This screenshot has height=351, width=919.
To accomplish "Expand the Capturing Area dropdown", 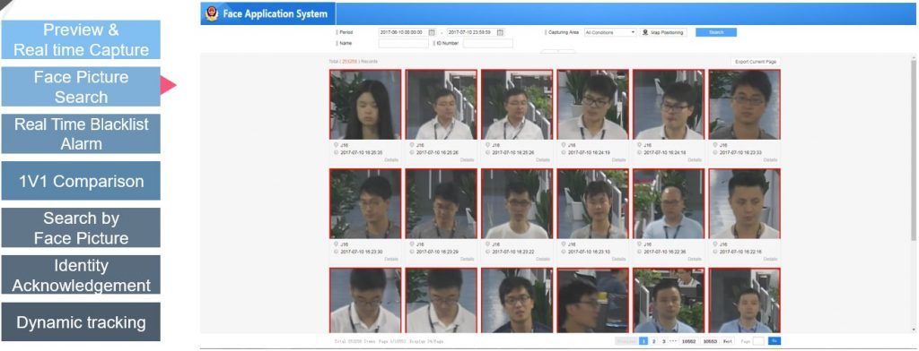I will (610, 33).
